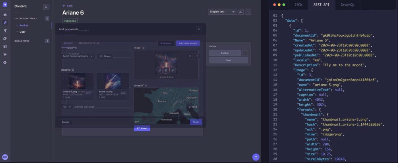Image resolution: width=398 pixels, height=163 pixels.
Task: Go Back from Ariane 6 entry
Action: [67, 6]
